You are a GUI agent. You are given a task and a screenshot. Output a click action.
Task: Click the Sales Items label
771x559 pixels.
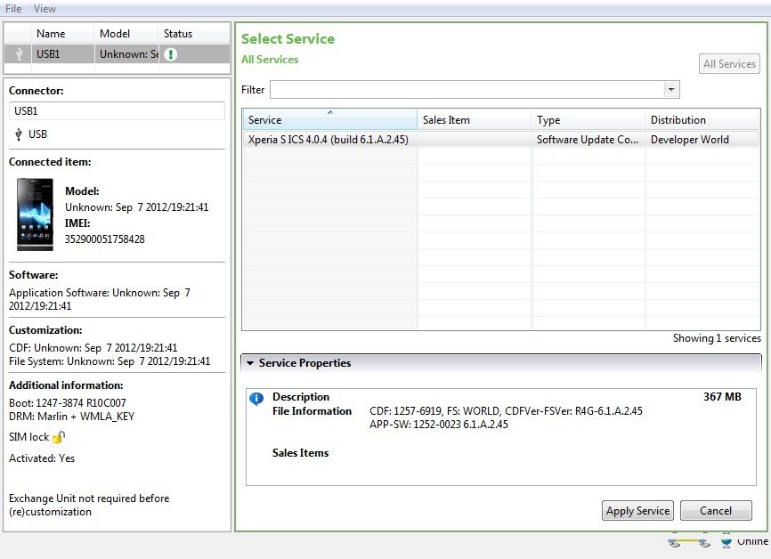pos(300,453)
